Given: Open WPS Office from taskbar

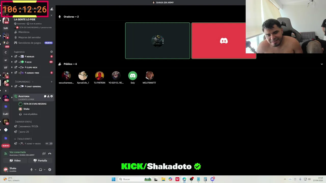Looking at the screenshot, I should coord(177,179).
